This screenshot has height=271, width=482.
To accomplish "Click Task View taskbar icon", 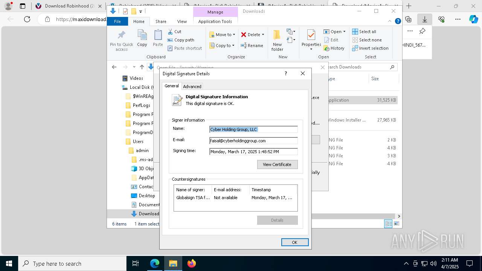I will coord(136,263).
